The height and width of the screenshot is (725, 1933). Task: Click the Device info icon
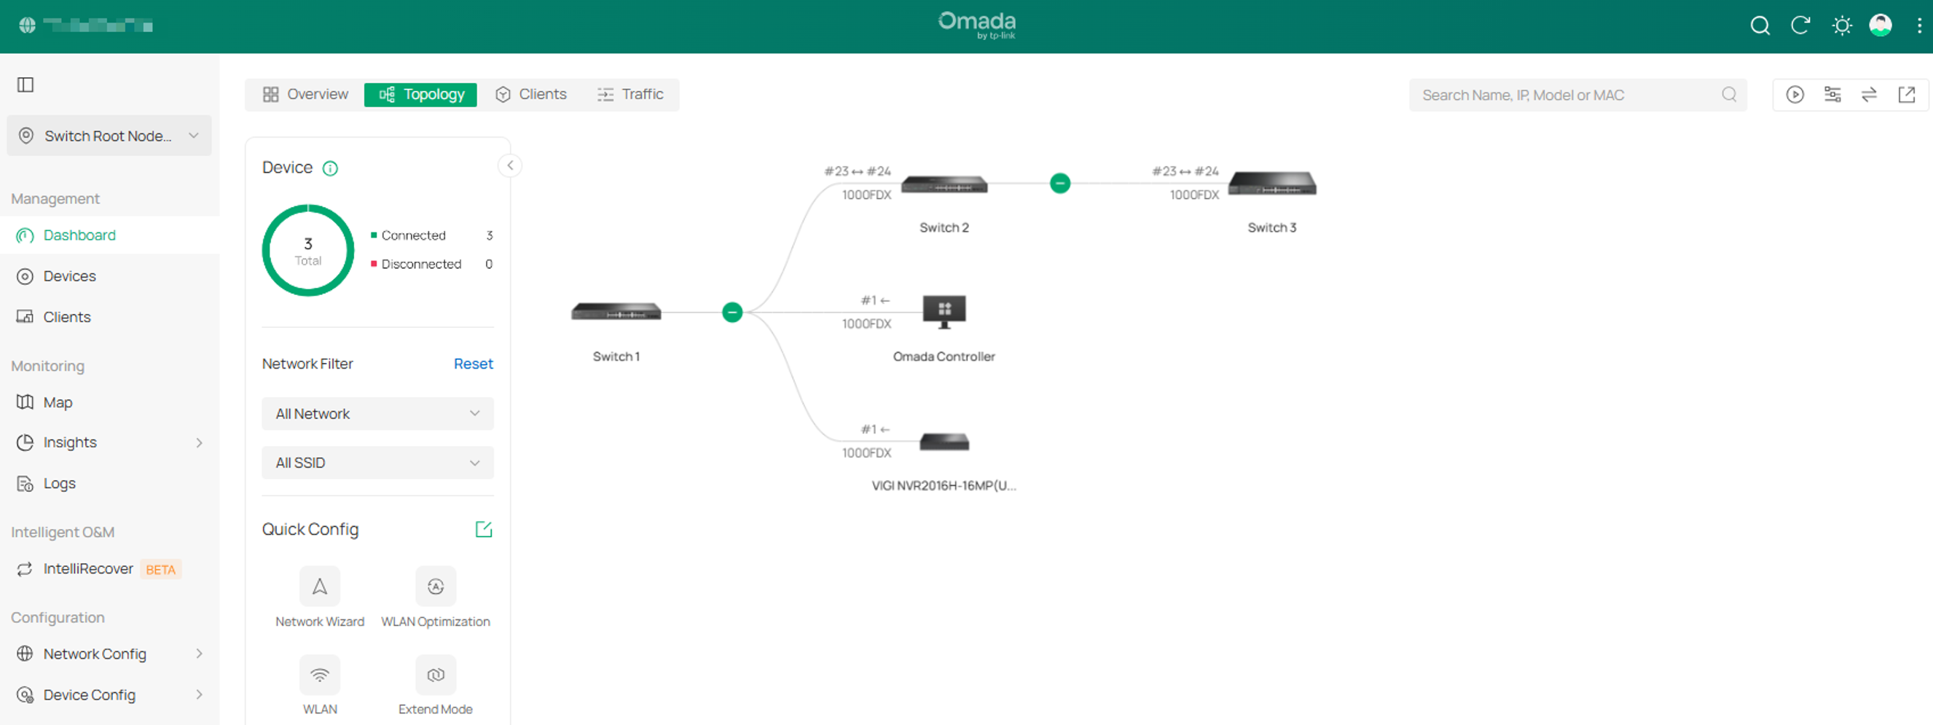(x=330, y=168)
